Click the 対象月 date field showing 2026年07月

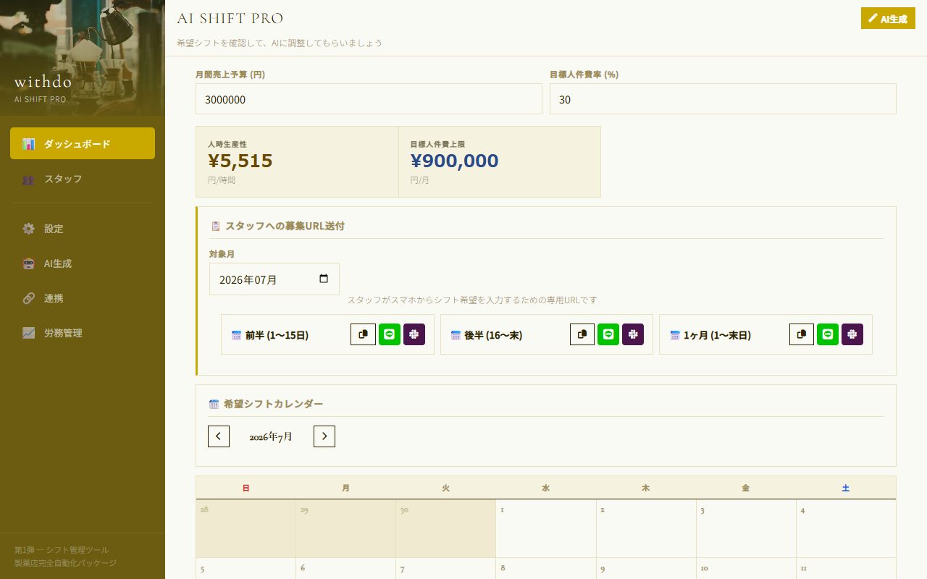(274, 279)
